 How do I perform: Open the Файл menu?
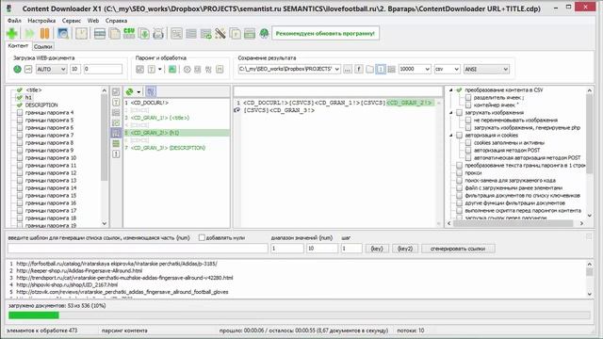coord(14,21)
